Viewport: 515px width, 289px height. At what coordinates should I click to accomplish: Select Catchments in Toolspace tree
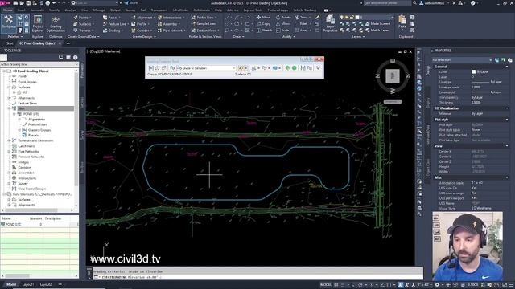click(27, 146)
